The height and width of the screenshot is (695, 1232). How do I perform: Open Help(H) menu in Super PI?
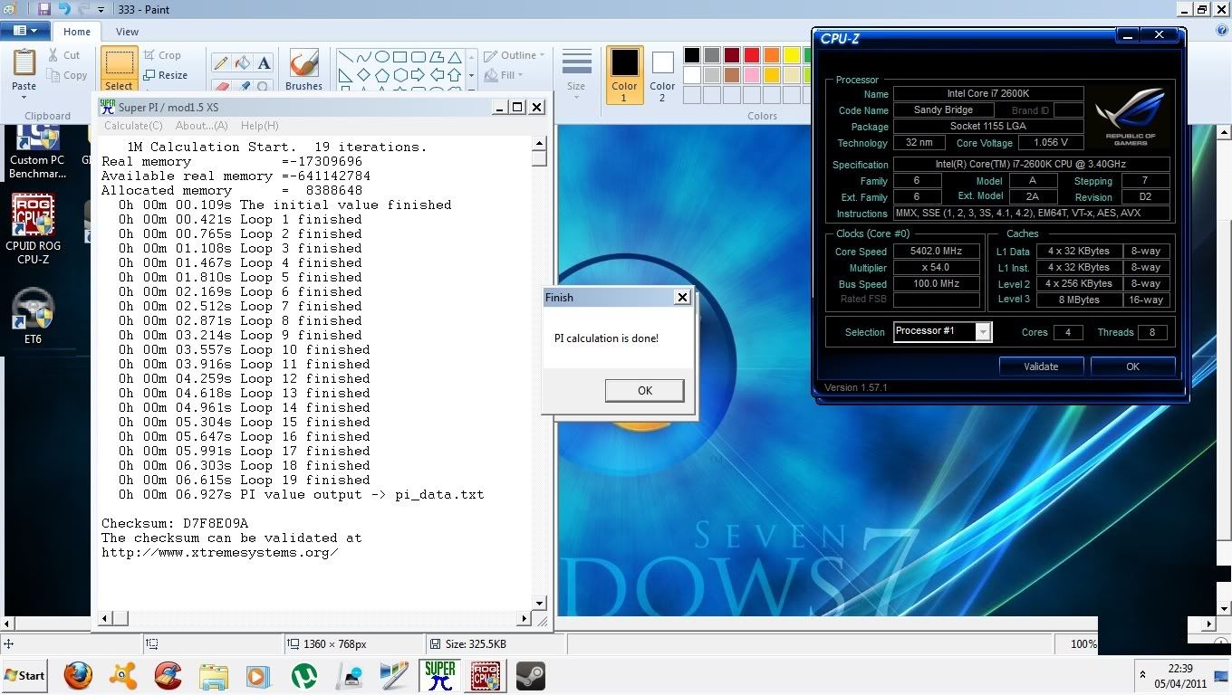259,126
